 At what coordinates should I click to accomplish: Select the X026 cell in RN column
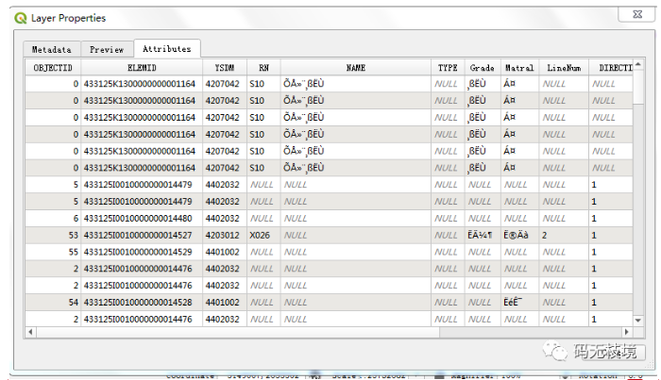click(263, 235)
